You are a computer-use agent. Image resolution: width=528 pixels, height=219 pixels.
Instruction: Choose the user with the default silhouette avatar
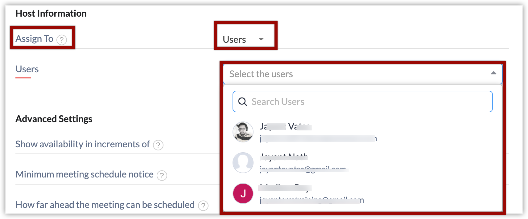pyautogui.click(x=243, y=163)
